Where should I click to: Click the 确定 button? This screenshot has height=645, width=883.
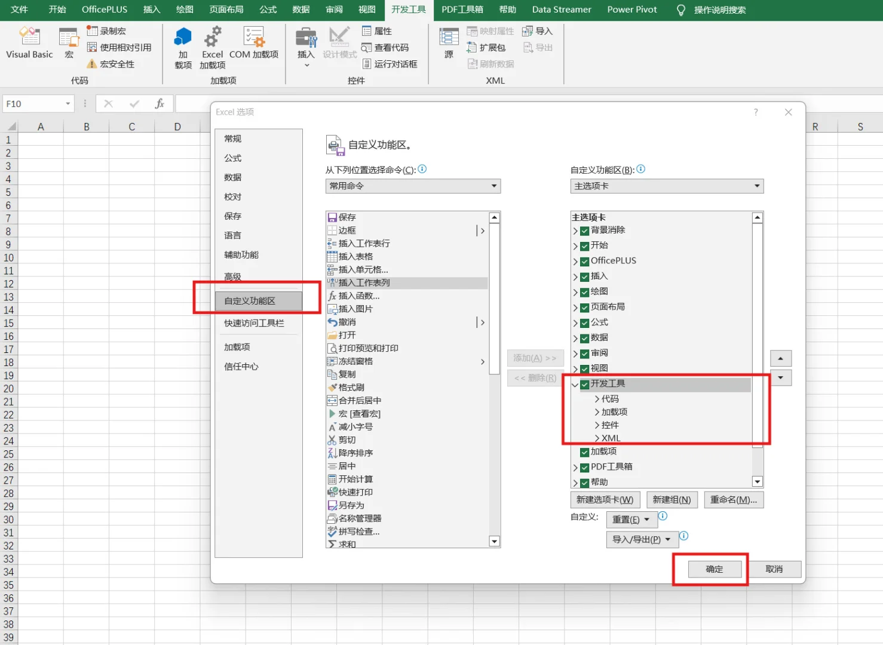(x=715, y=569)
